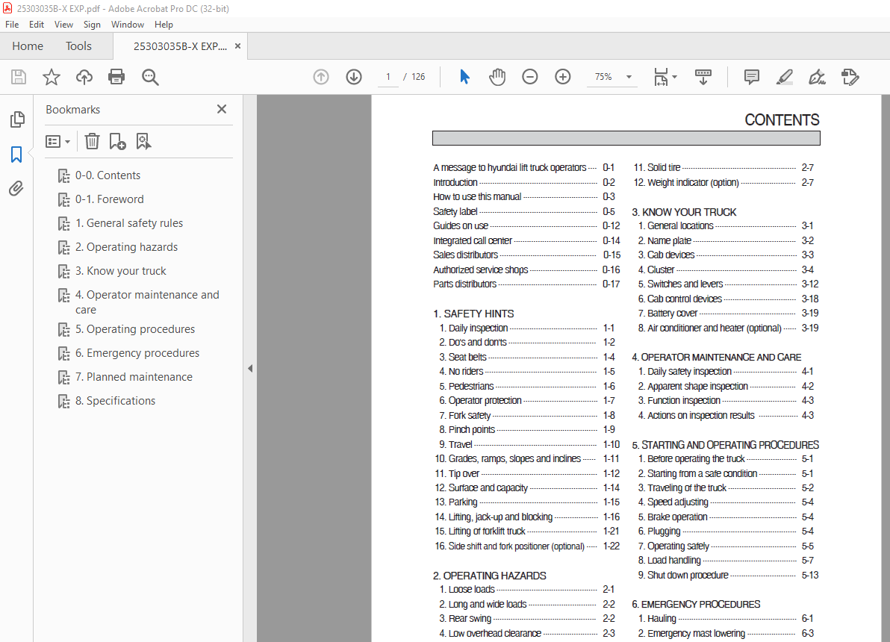Image resolution: width=890 pixels, height=642 pixels.
Task: Zoom out with minus button
Action: [x=529, y=77]
